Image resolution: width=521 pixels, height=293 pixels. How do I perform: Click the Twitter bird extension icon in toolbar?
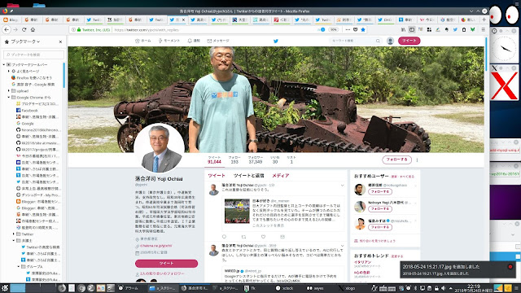pyautogui.click(x=455, y=29)
